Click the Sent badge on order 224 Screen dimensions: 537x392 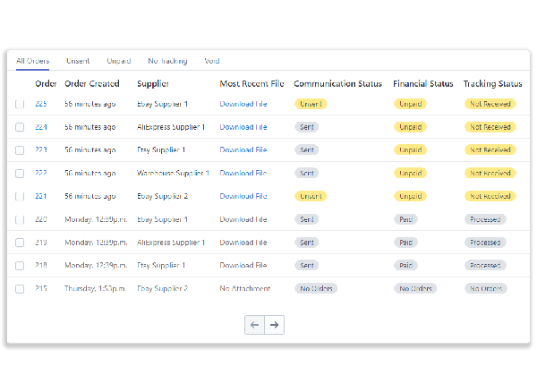pos(307,127)
